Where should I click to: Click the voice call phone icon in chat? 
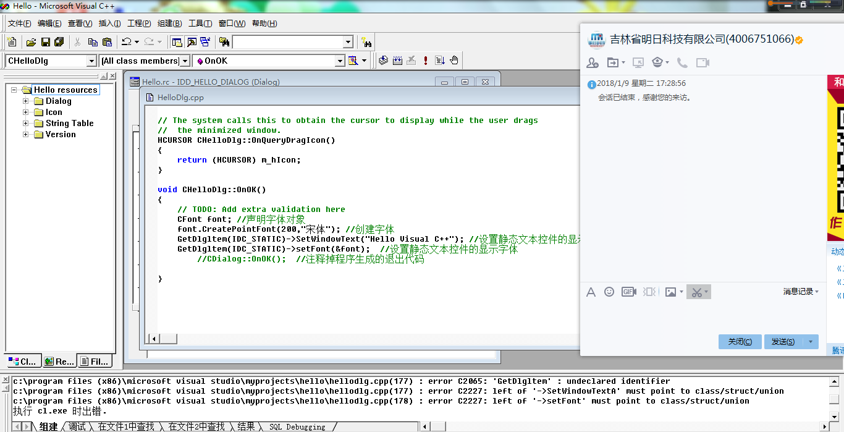682,62
